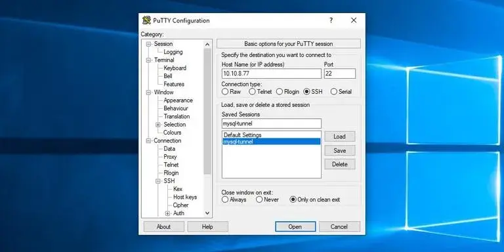The image size is (504, 252).
Task: Open the SSH category in tree
Action: (x=169, y=181)
